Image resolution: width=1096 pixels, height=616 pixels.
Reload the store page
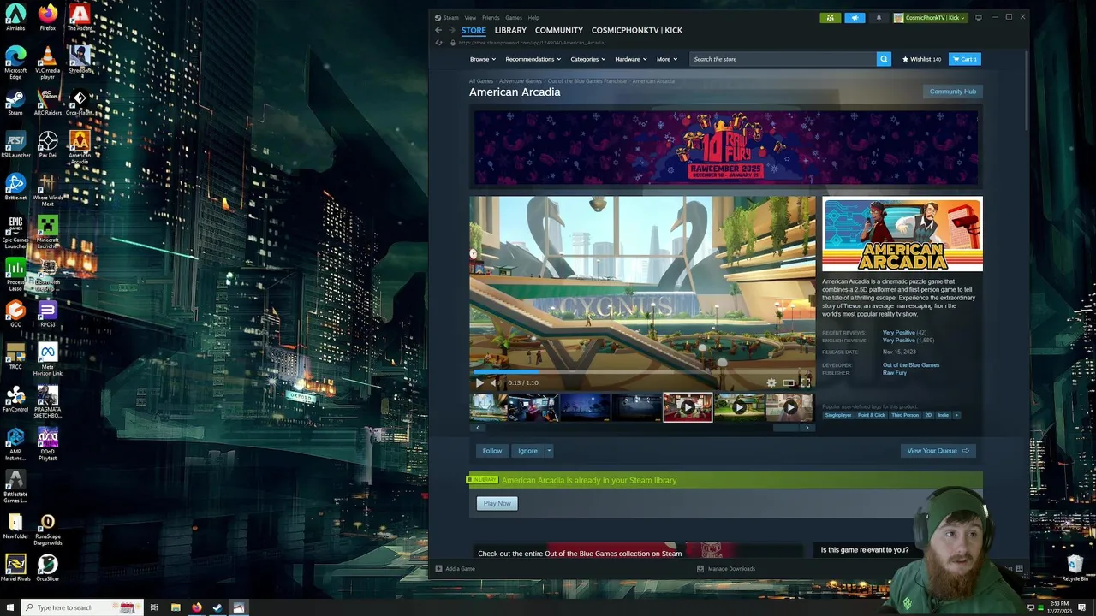pos(439,43)
